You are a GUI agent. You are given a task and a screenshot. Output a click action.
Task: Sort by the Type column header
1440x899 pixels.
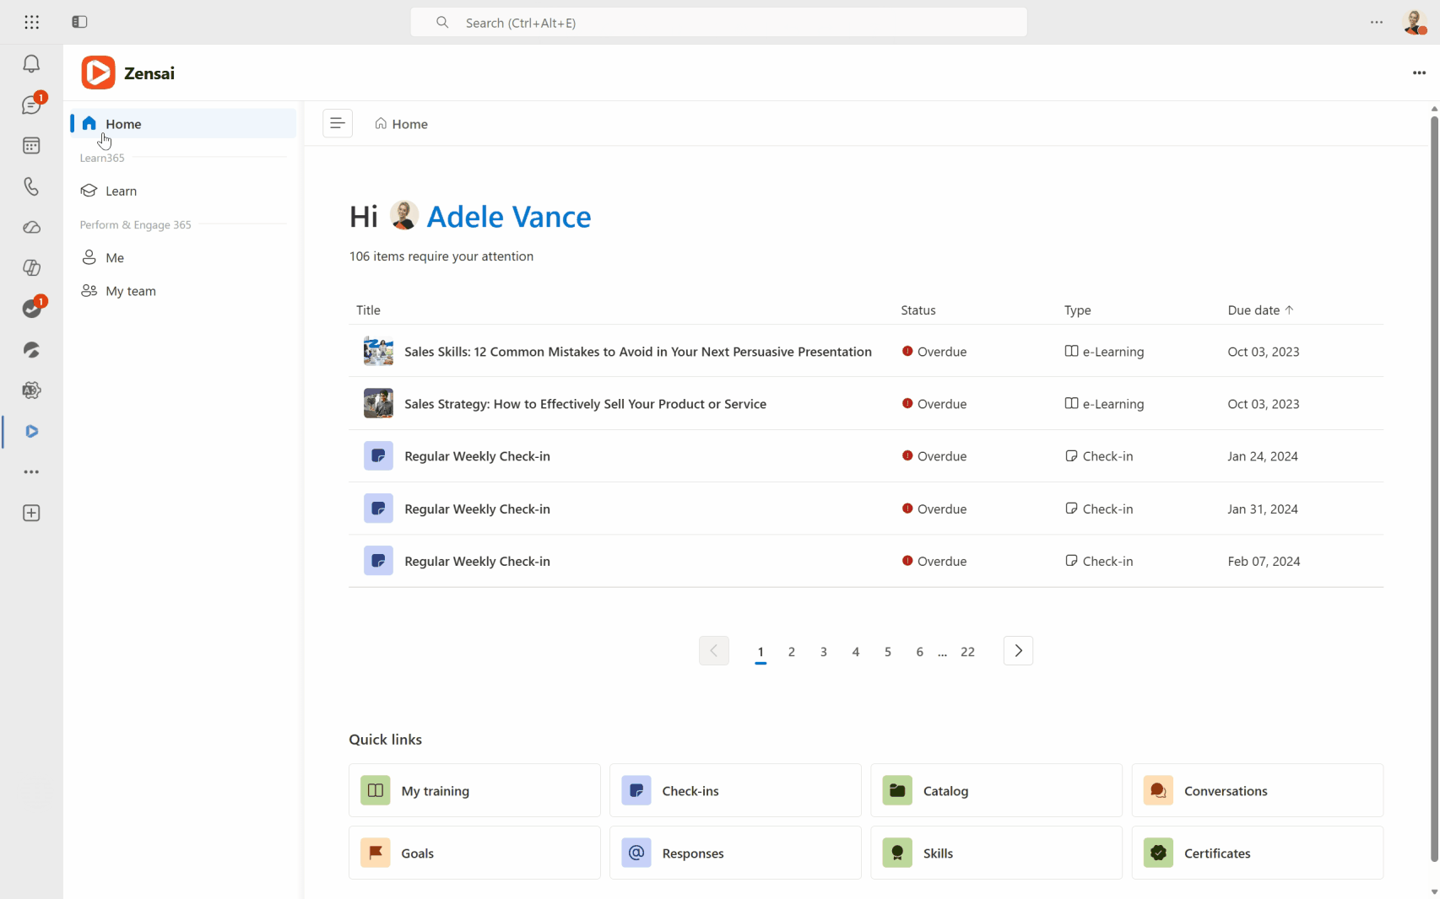tap(1077, 310)
